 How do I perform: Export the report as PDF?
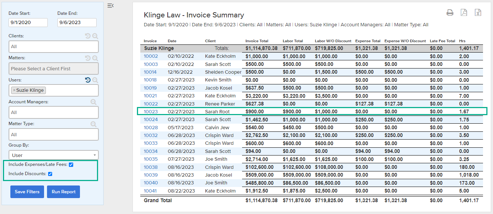pos(464,13)
